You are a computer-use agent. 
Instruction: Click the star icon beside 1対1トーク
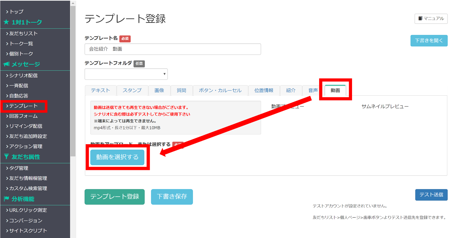[x=6, y=22]
